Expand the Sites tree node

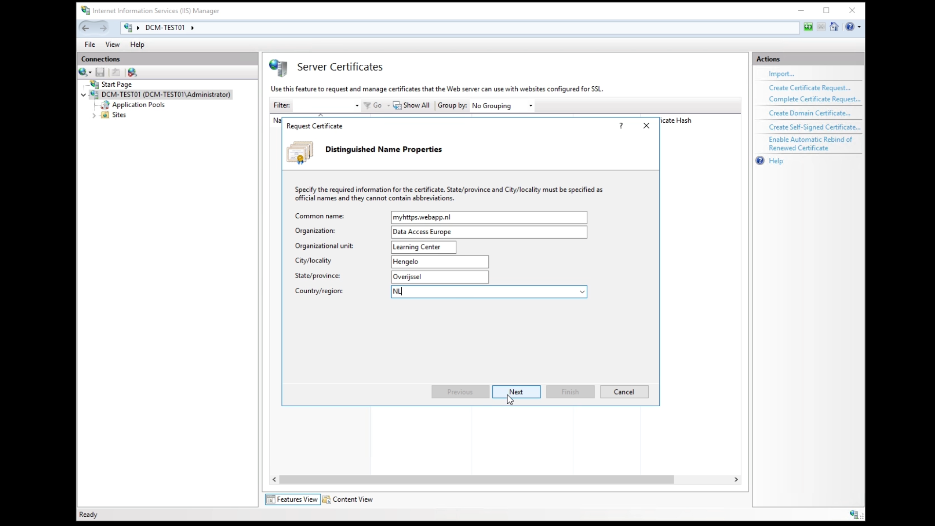click(94, 115)
